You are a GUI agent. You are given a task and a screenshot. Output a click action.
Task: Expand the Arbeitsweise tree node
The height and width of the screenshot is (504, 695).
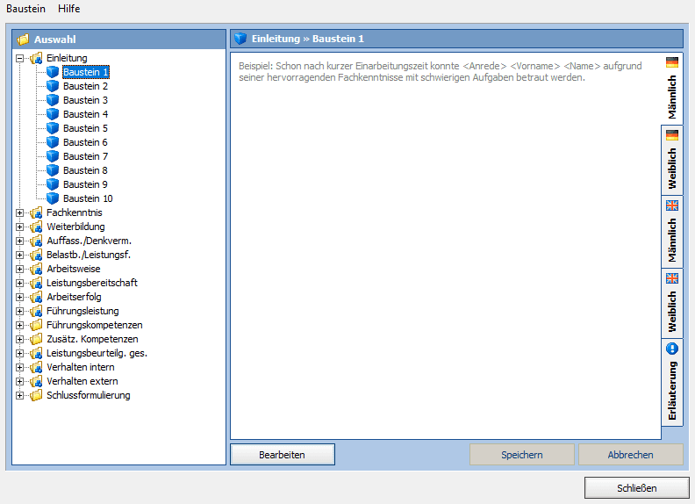pyautogui.click(x=19, y=269)
